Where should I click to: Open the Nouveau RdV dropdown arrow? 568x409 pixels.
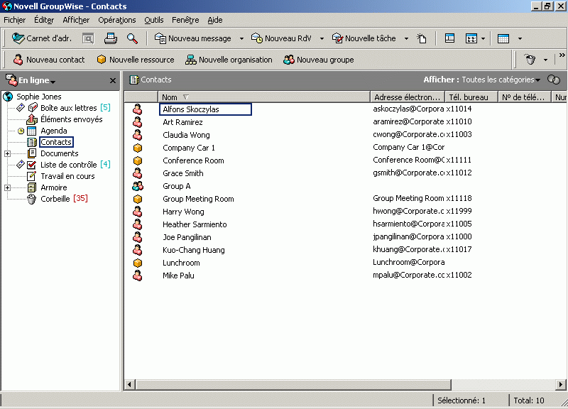322,39
